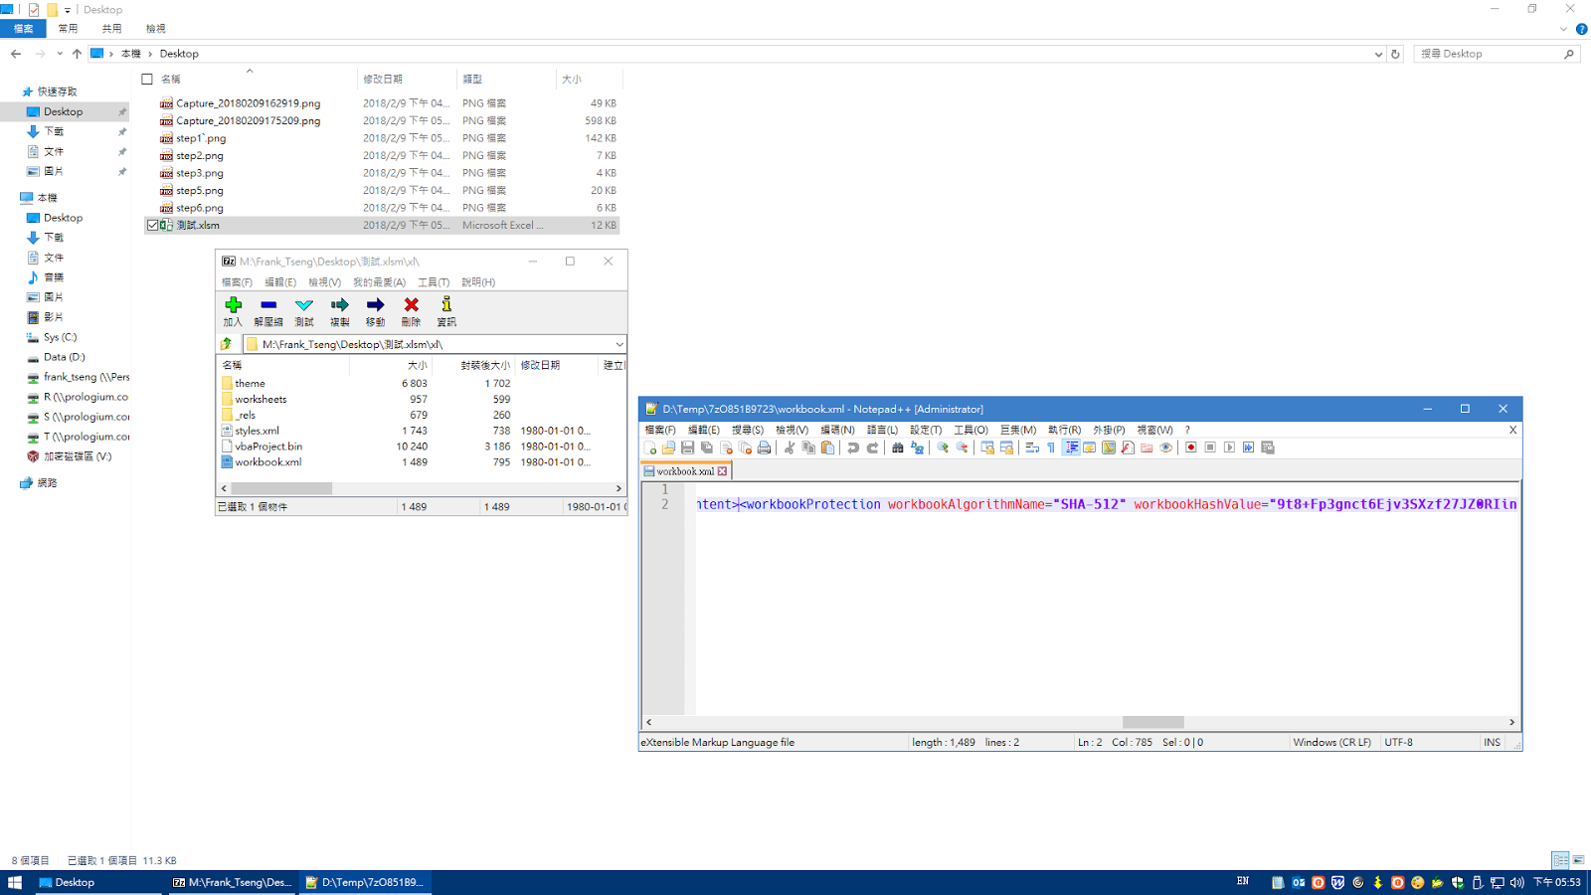
Task: Click the Print icon in Notepad++ toolbar
Action: (x=764, y=447)
